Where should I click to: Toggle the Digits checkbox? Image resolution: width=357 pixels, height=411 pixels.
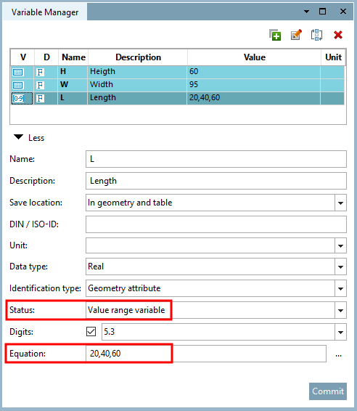coord(91,332)
